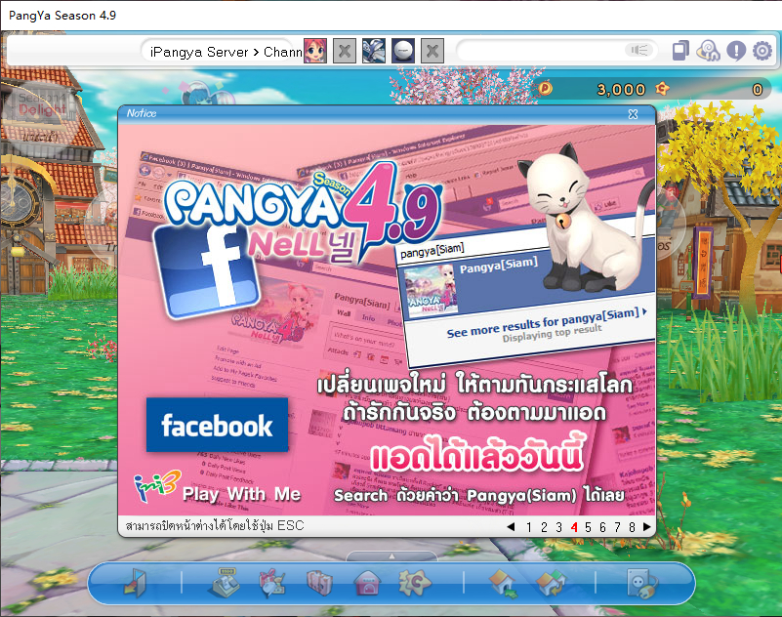782x617 pixels.
Task: Click the 'PangYa Season 4.9' window title
Action: 62,16
